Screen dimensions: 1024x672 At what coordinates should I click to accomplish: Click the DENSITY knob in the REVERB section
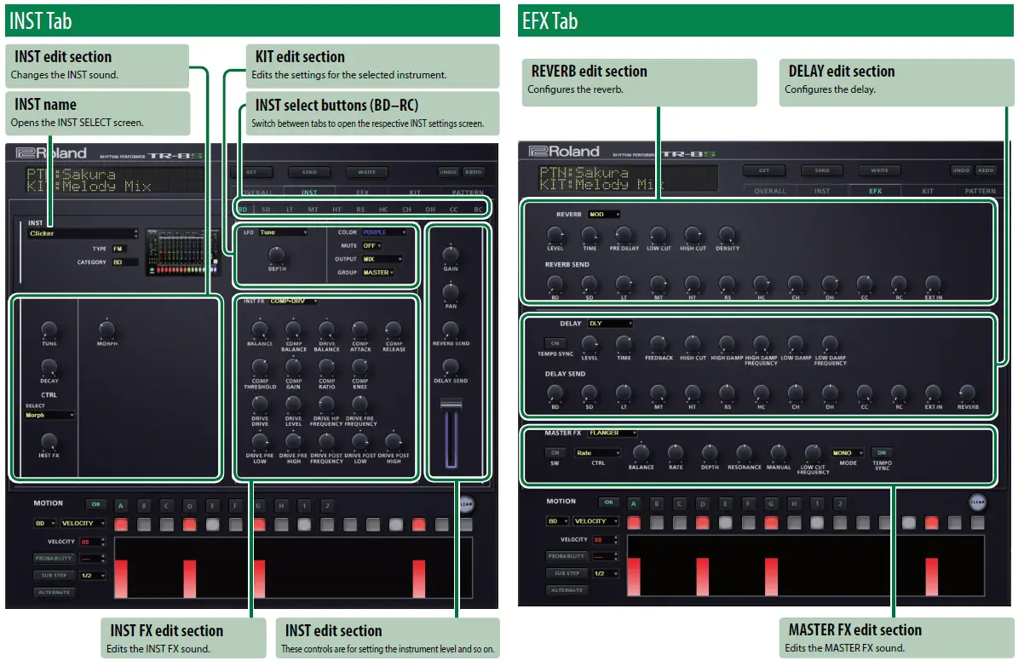(726, 237)
